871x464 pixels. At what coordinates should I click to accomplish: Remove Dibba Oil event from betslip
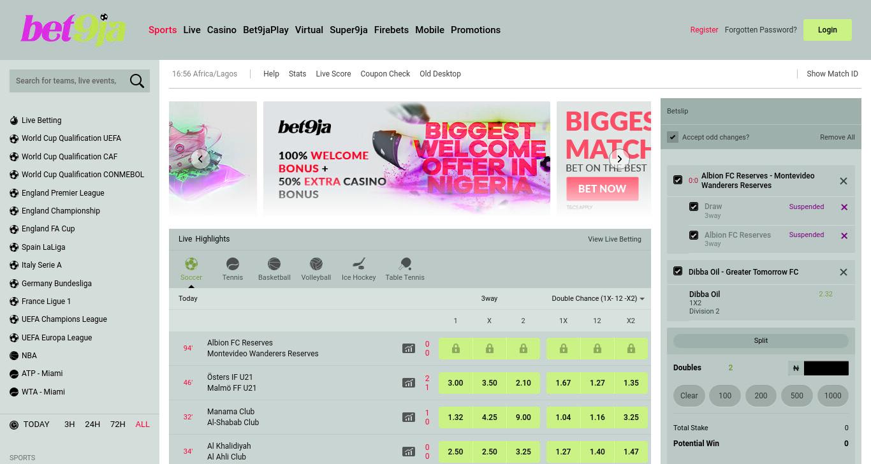click(x=844, y=272)
